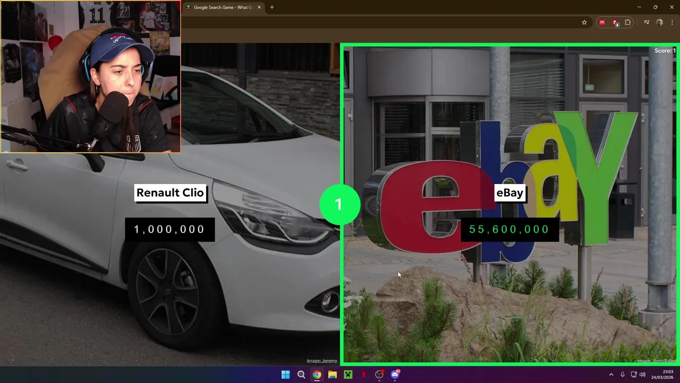Click the Image: Jeremy credit
The height and width of the screenshot is (383, 680).
point(322,361)
